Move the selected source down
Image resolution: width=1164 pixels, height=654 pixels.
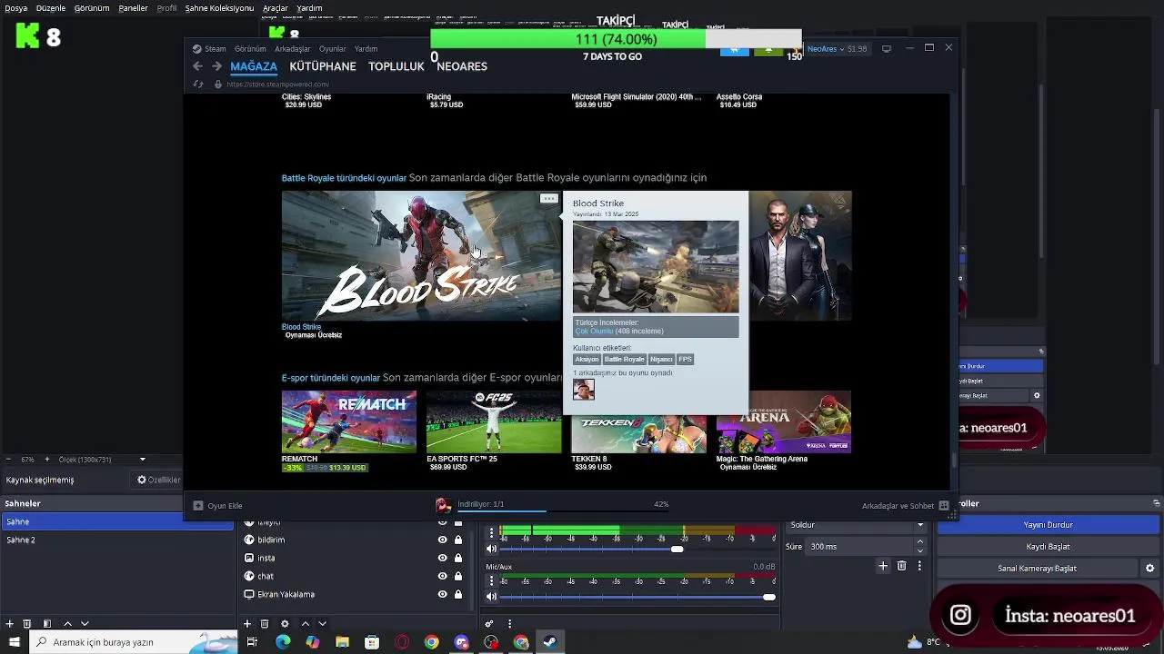(322, 624)
